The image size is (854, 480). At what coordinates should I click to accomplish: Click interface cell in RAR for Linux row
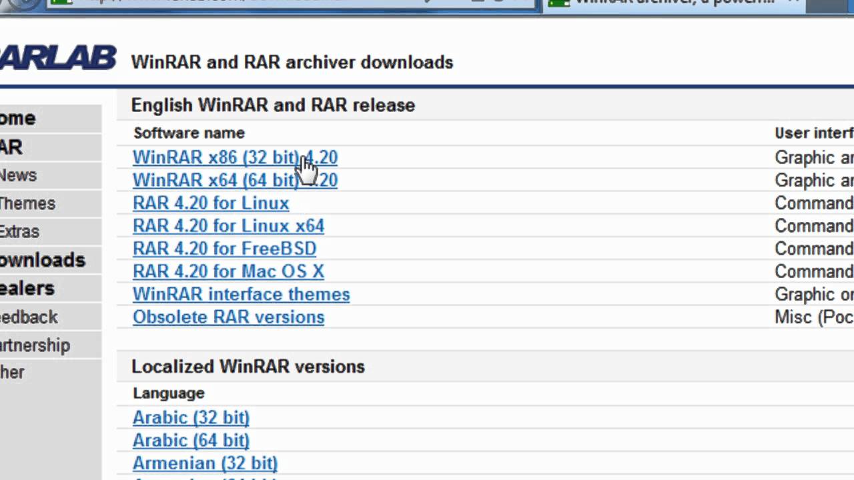tap(814, 203)
